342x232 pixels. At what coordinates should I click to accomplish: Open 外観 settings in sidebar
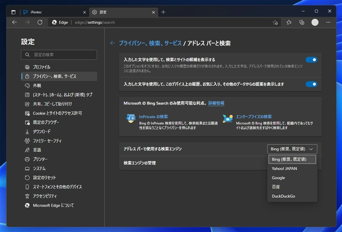click(x=59, y=85)
